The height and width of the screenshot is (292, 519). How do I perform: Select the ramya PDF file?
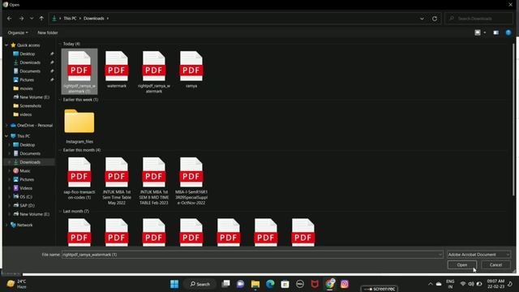(191, 70)
